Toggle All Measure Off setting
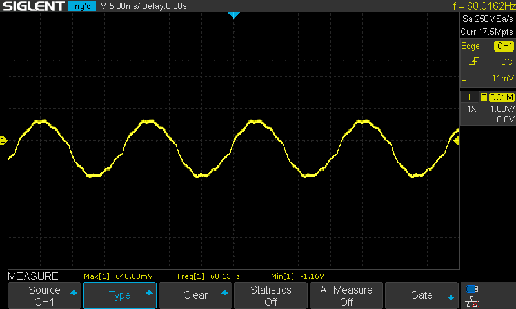This screenshot has width=516, height=309. (x=346, y=295)
